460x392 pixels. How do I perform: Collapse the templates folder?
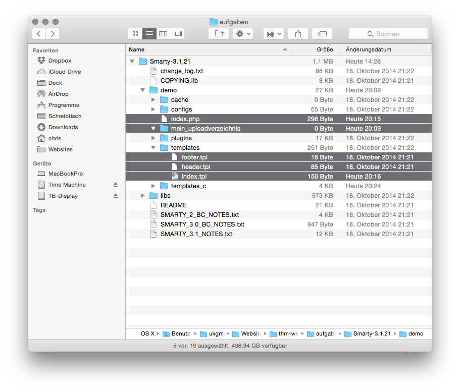(x=153, y=148)
